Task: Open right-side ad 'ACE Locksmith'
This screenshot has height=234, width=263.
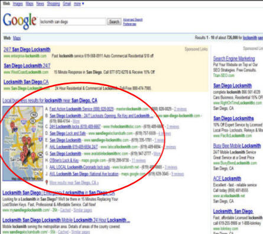Action: pyautogui.click(x=227, y=179)
